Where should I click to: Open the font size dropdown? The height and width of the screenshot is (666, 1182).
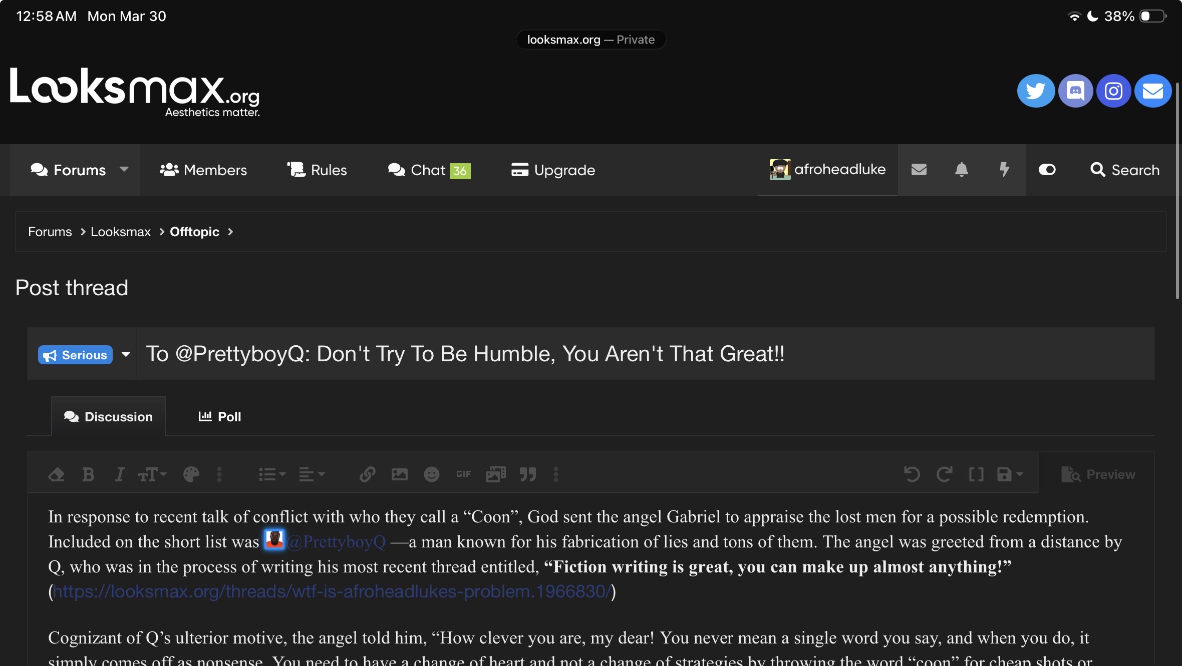pyautogui.click(x=152, y=474)
